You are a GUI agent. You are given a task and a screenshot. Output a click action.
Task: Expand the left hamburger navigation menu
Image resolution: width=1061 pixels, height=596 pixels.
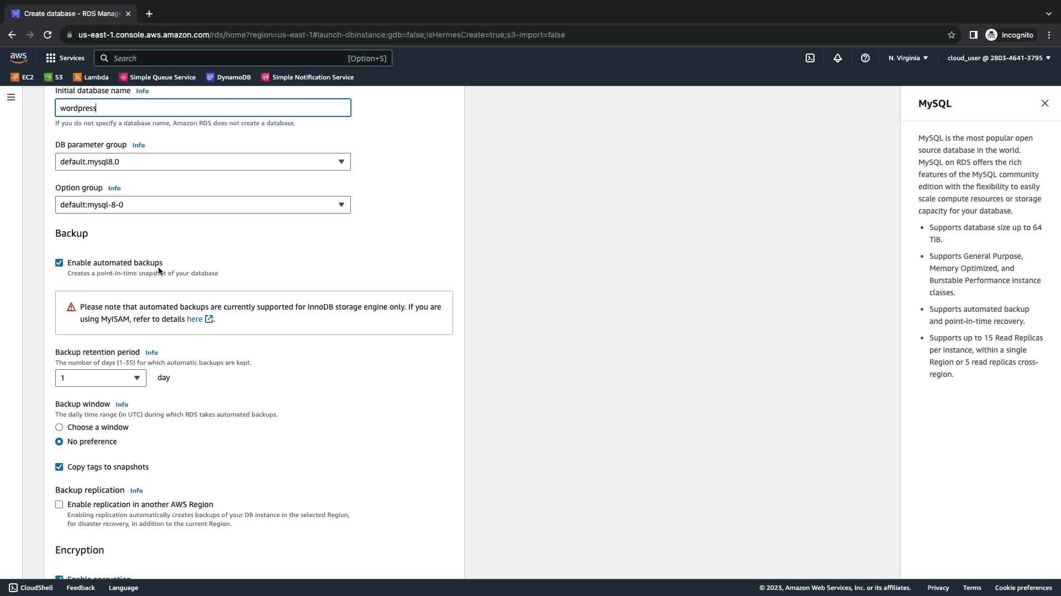point(11,97)
